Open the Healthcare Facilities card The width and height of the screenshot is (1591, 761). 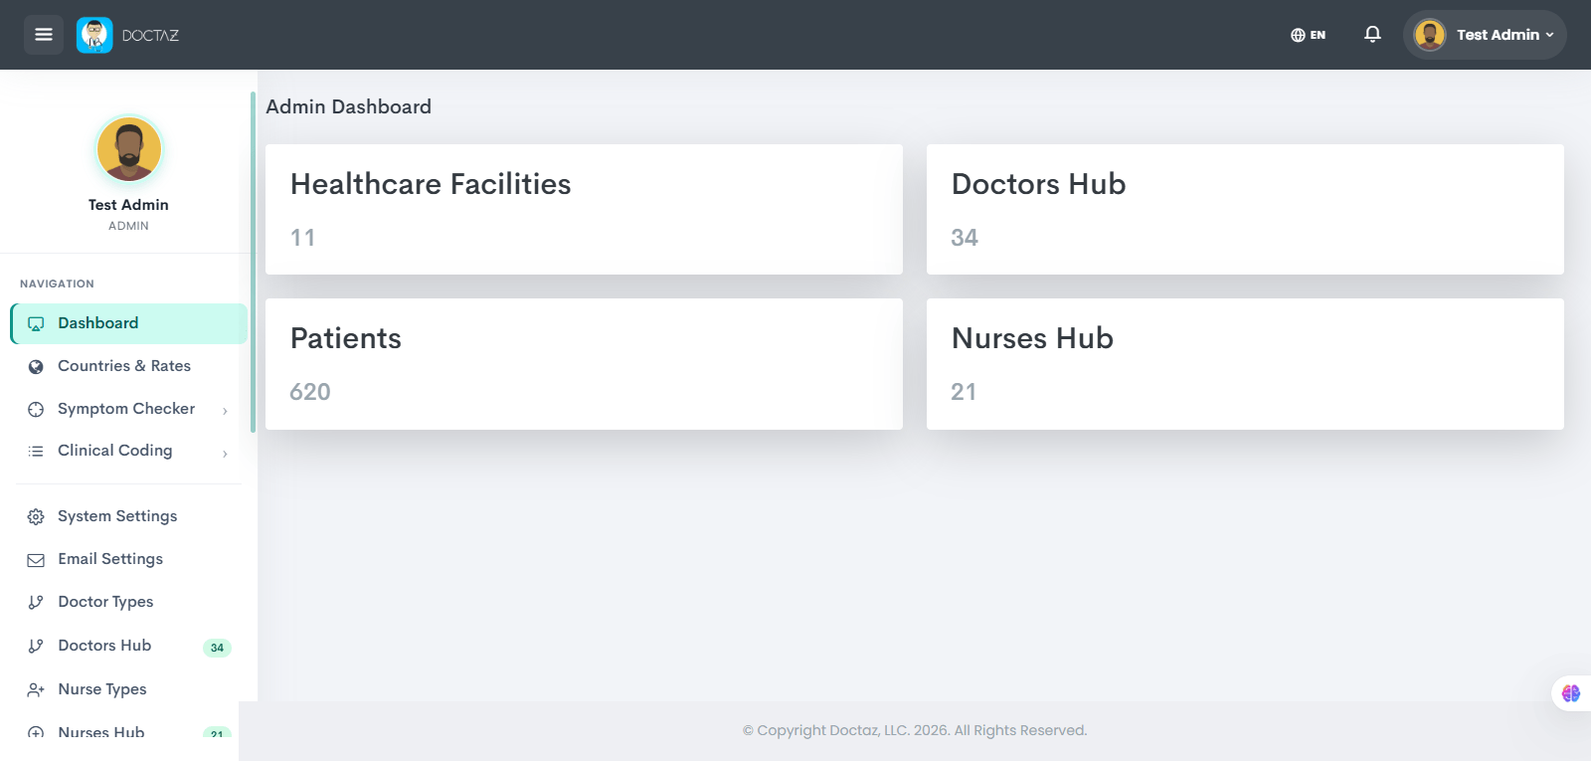(x=584, y=209)
